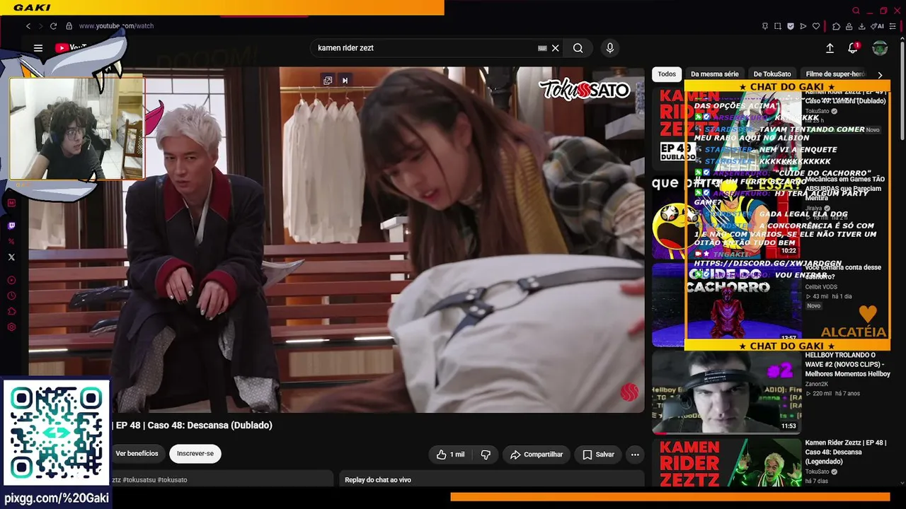The width and height of the screenshot is (906, 509).
Task: Open the Hellboy trolando Wave #2 thumbnail
Action: click(726, 392)
